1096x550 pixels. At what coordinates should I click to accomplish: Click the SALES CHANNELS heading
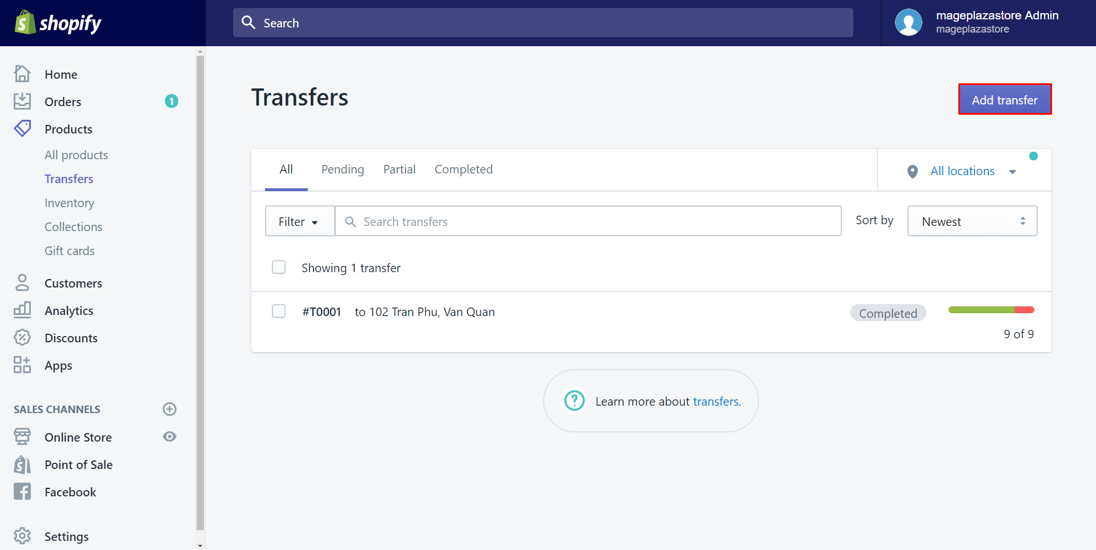pos(57,409)
